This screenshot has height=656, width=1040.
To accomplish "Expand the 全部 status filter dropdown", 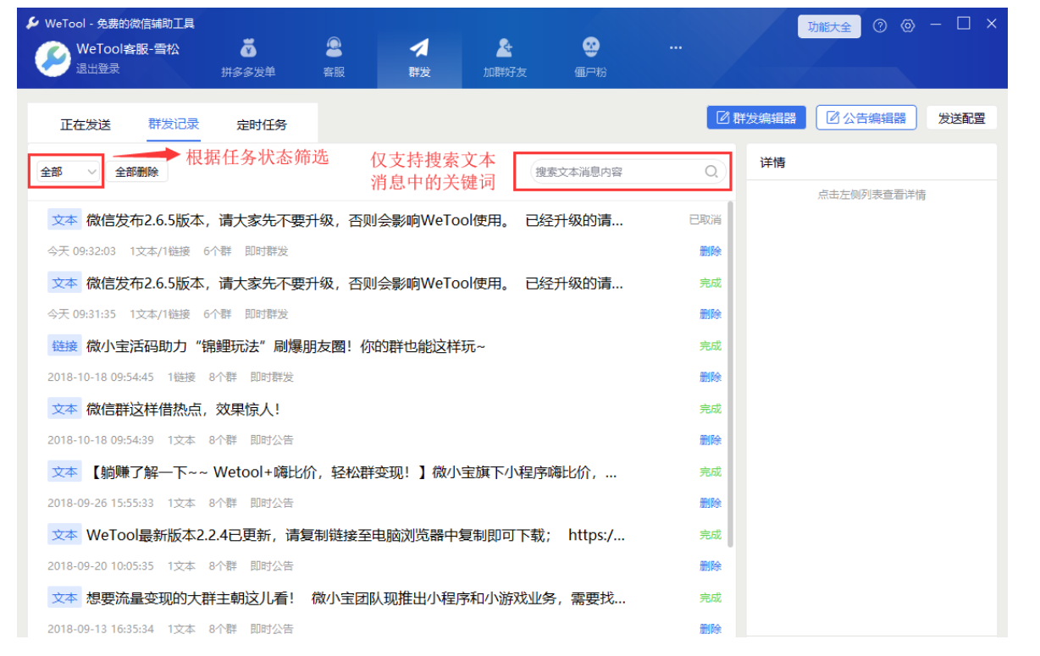I will pyautogui.click(x=69, y=172).
